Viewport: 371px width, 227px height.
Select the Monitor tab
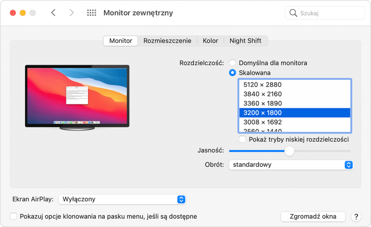[121, 41]
